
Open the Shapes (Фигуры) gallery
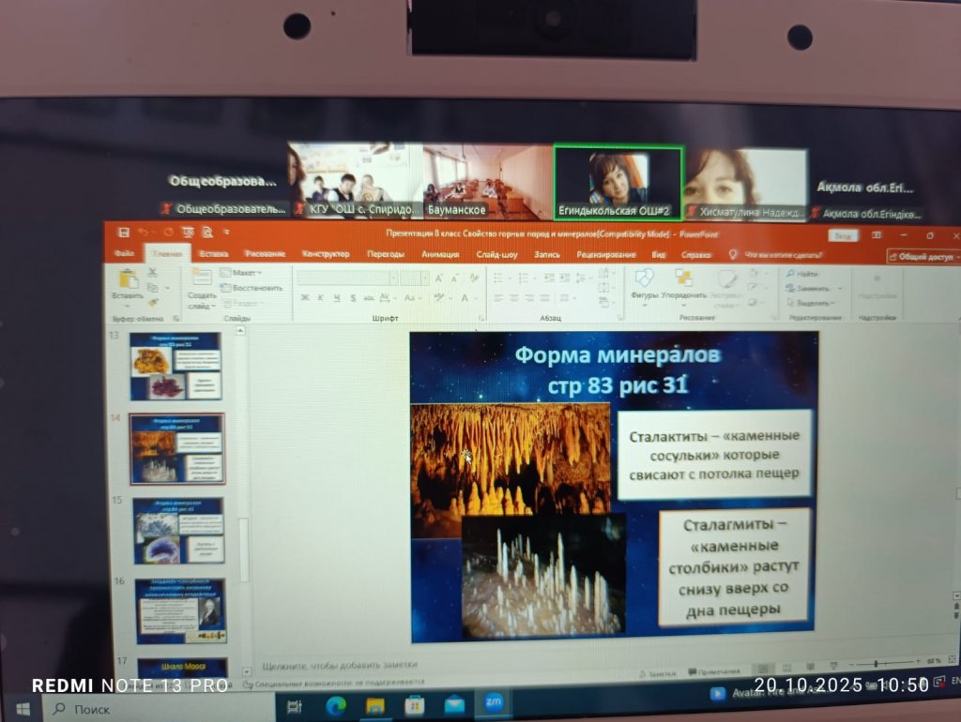(644, 279)
